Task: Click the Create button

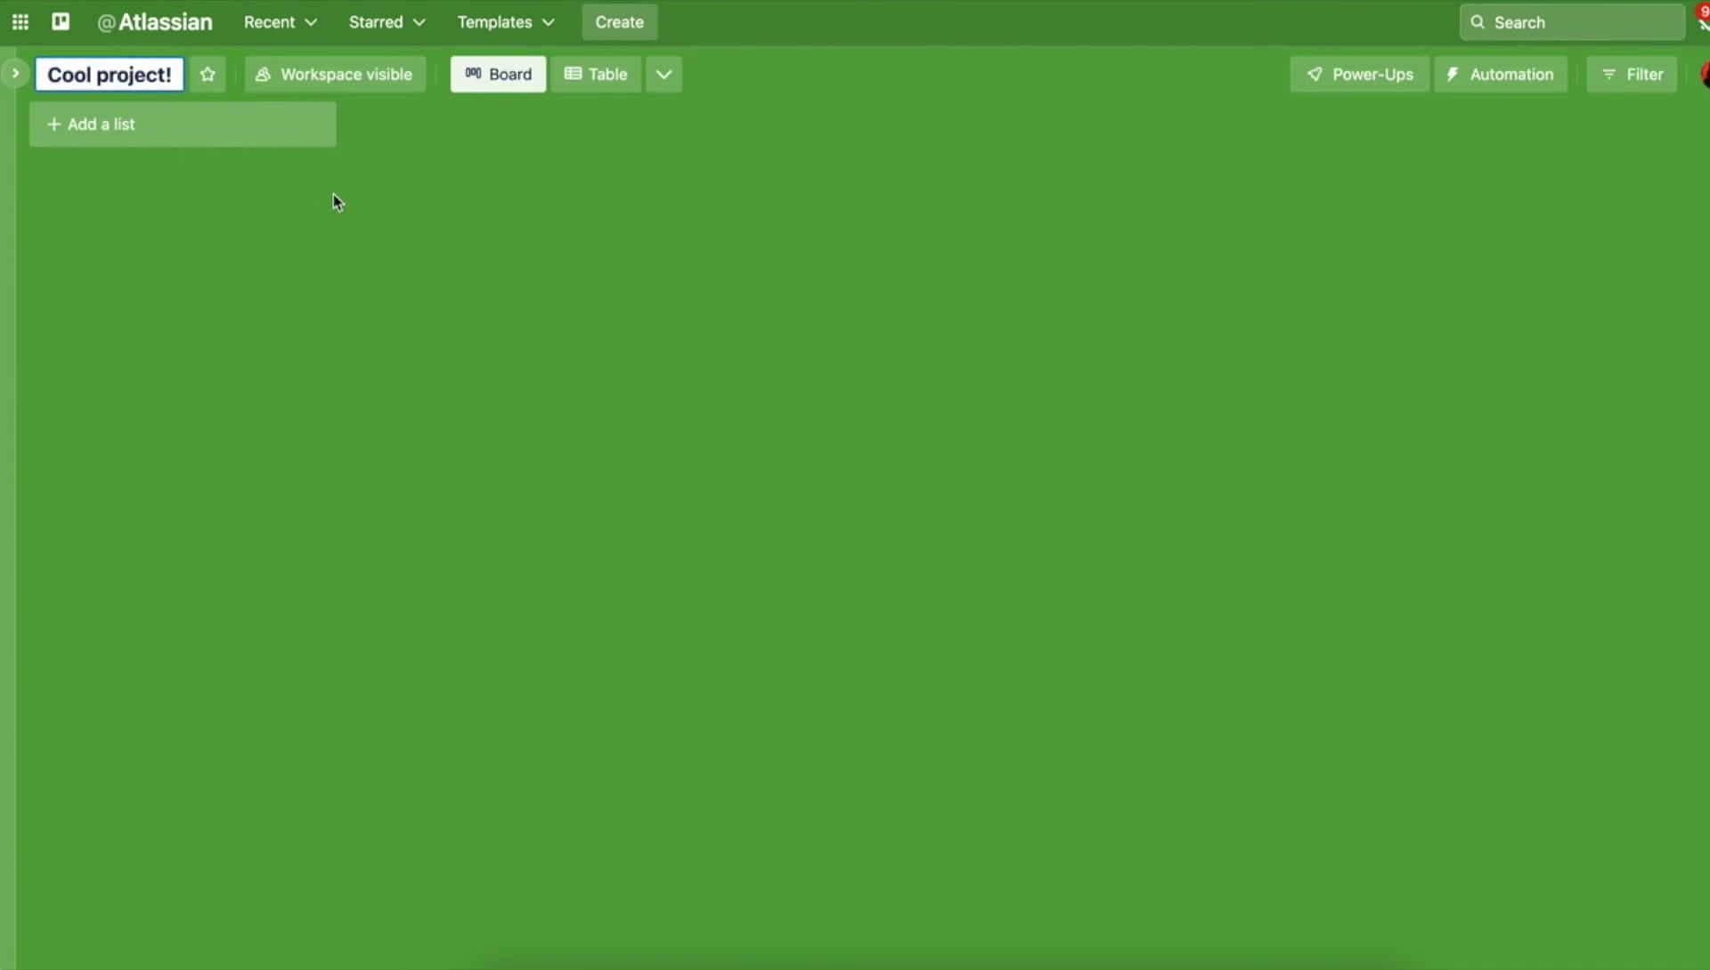Action: 620,22
